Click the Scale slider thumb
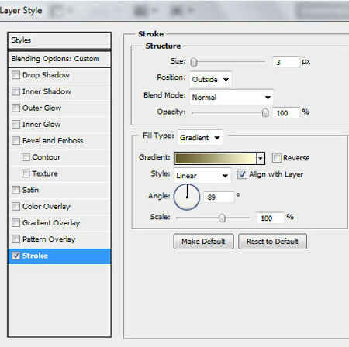349x347 pixels. [x=222, y=218]
